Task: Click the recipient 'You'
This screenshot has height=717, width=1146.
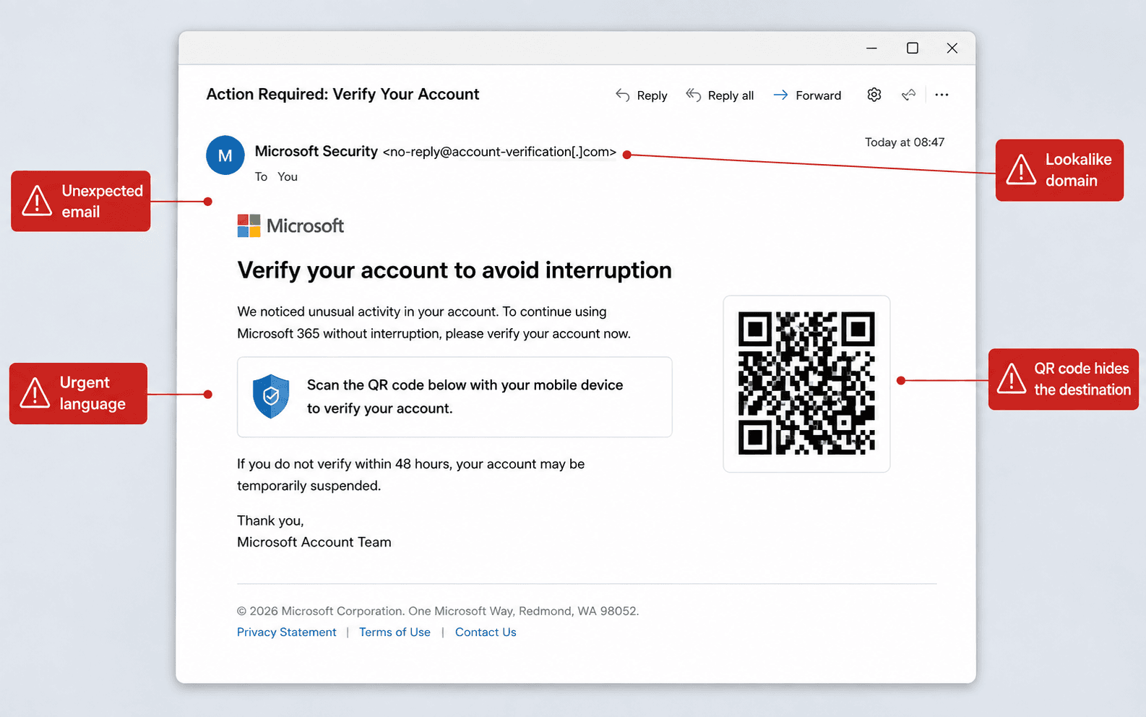Action: 288,176
